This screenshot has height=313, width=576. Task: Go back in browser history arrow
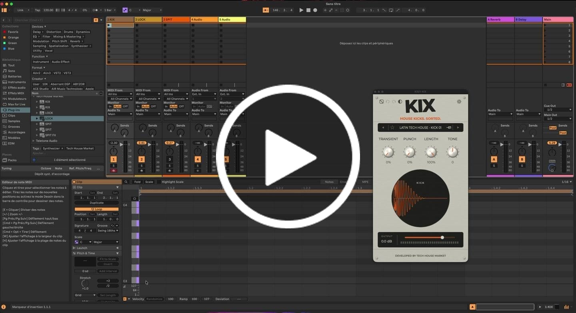tap(4, 20)
